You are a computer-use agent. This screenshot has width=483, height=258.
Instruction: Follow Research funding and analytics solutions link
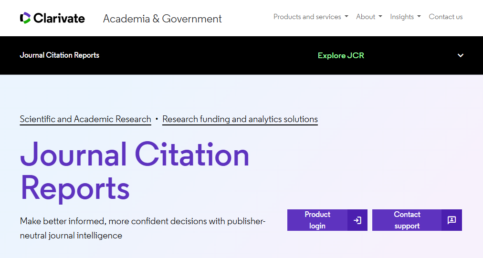click(240, 119)
